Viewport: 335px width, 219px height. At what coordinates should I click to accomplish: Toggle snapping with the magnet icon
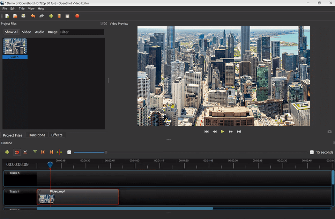16,152
